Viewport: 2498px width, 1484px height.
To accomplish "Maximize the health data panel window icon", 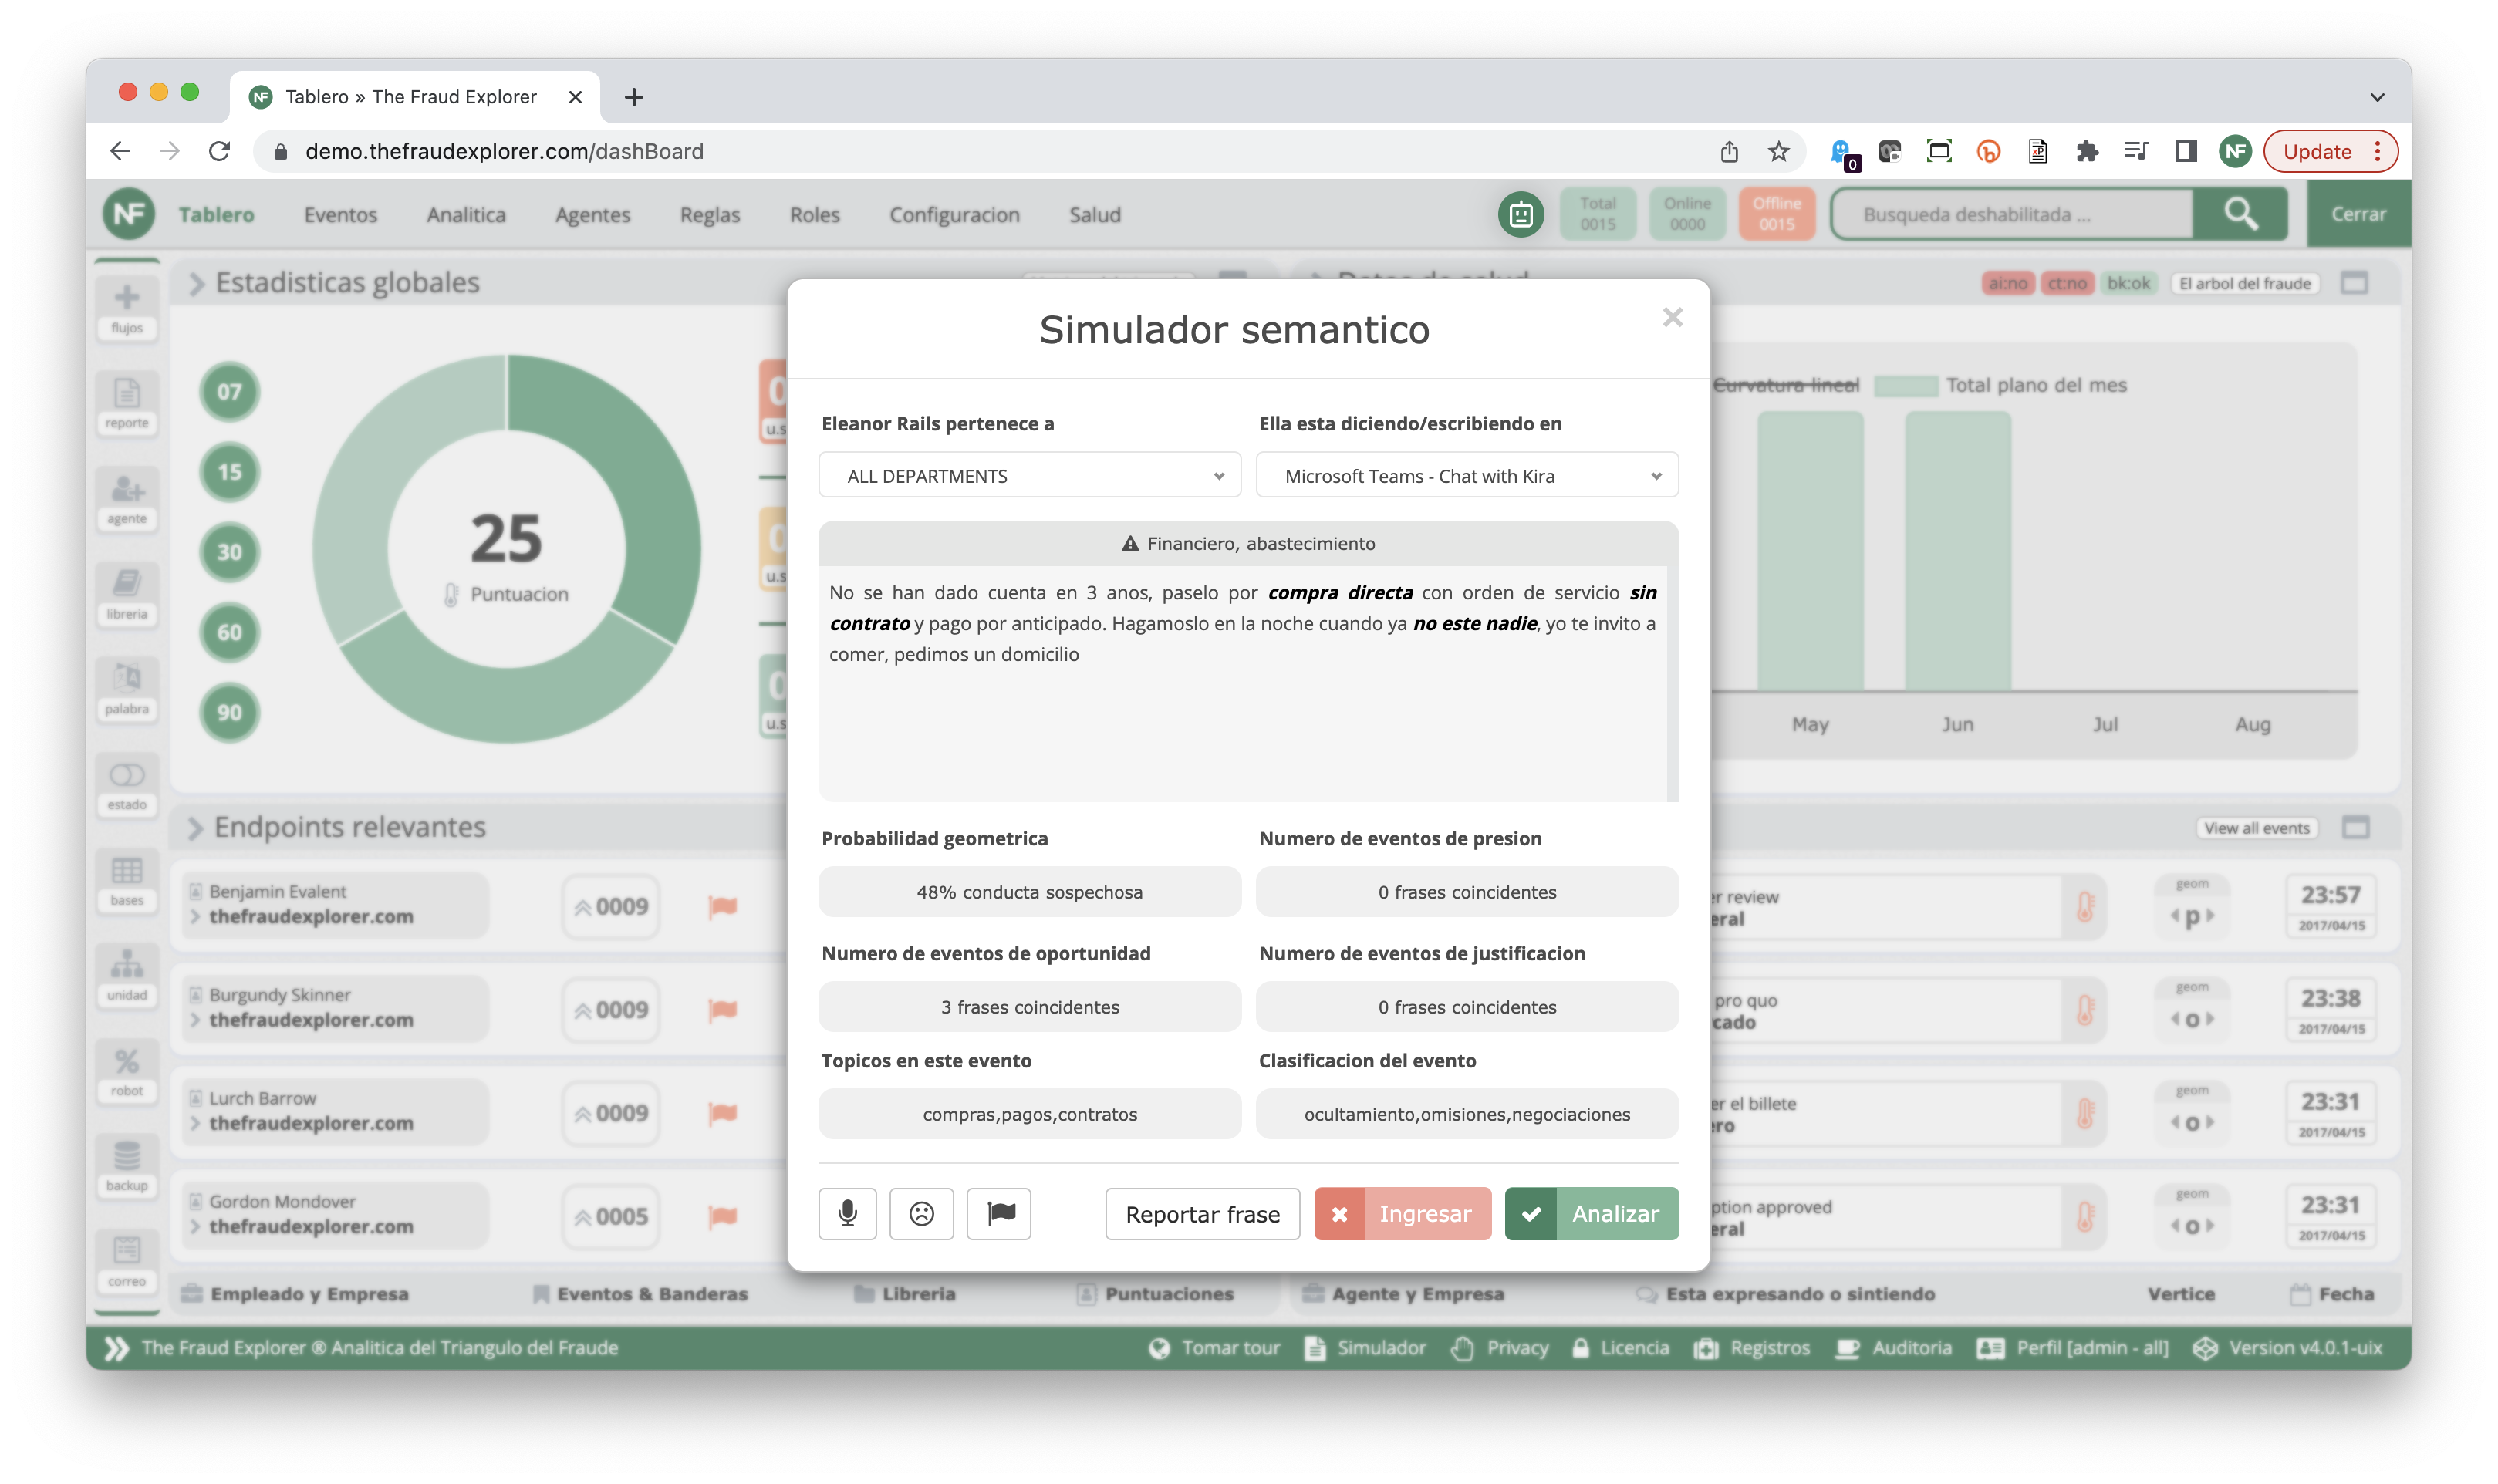I will tap(2354, 283).
